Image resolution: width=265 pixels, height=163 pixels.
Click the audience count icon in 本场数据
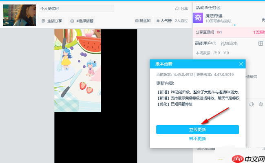click(215, 53)
